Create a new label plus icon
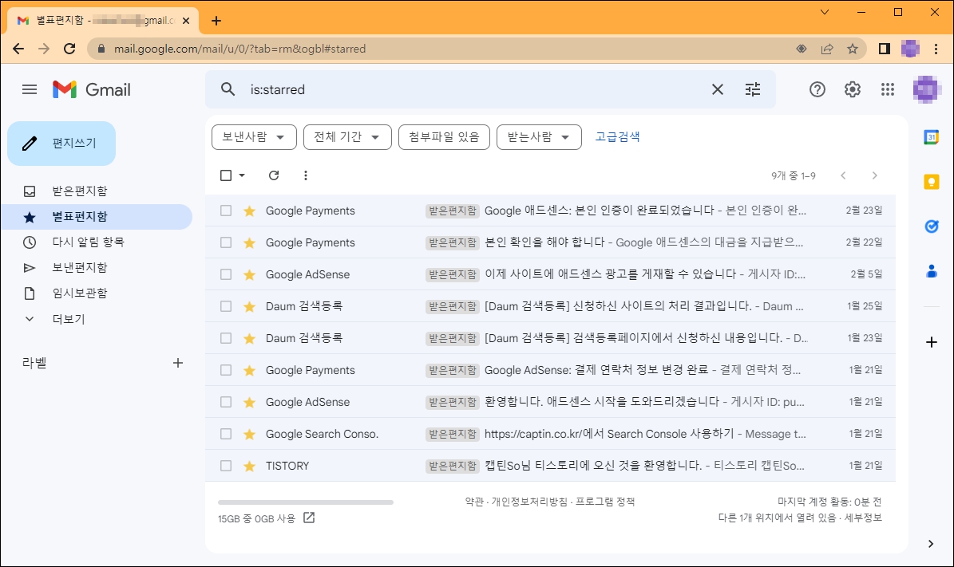This screenshot has width=954, height=567. point(178,363)
